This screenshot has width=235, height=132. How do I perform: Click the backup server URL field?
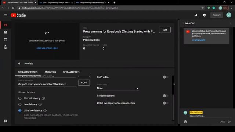click(47, 84)
